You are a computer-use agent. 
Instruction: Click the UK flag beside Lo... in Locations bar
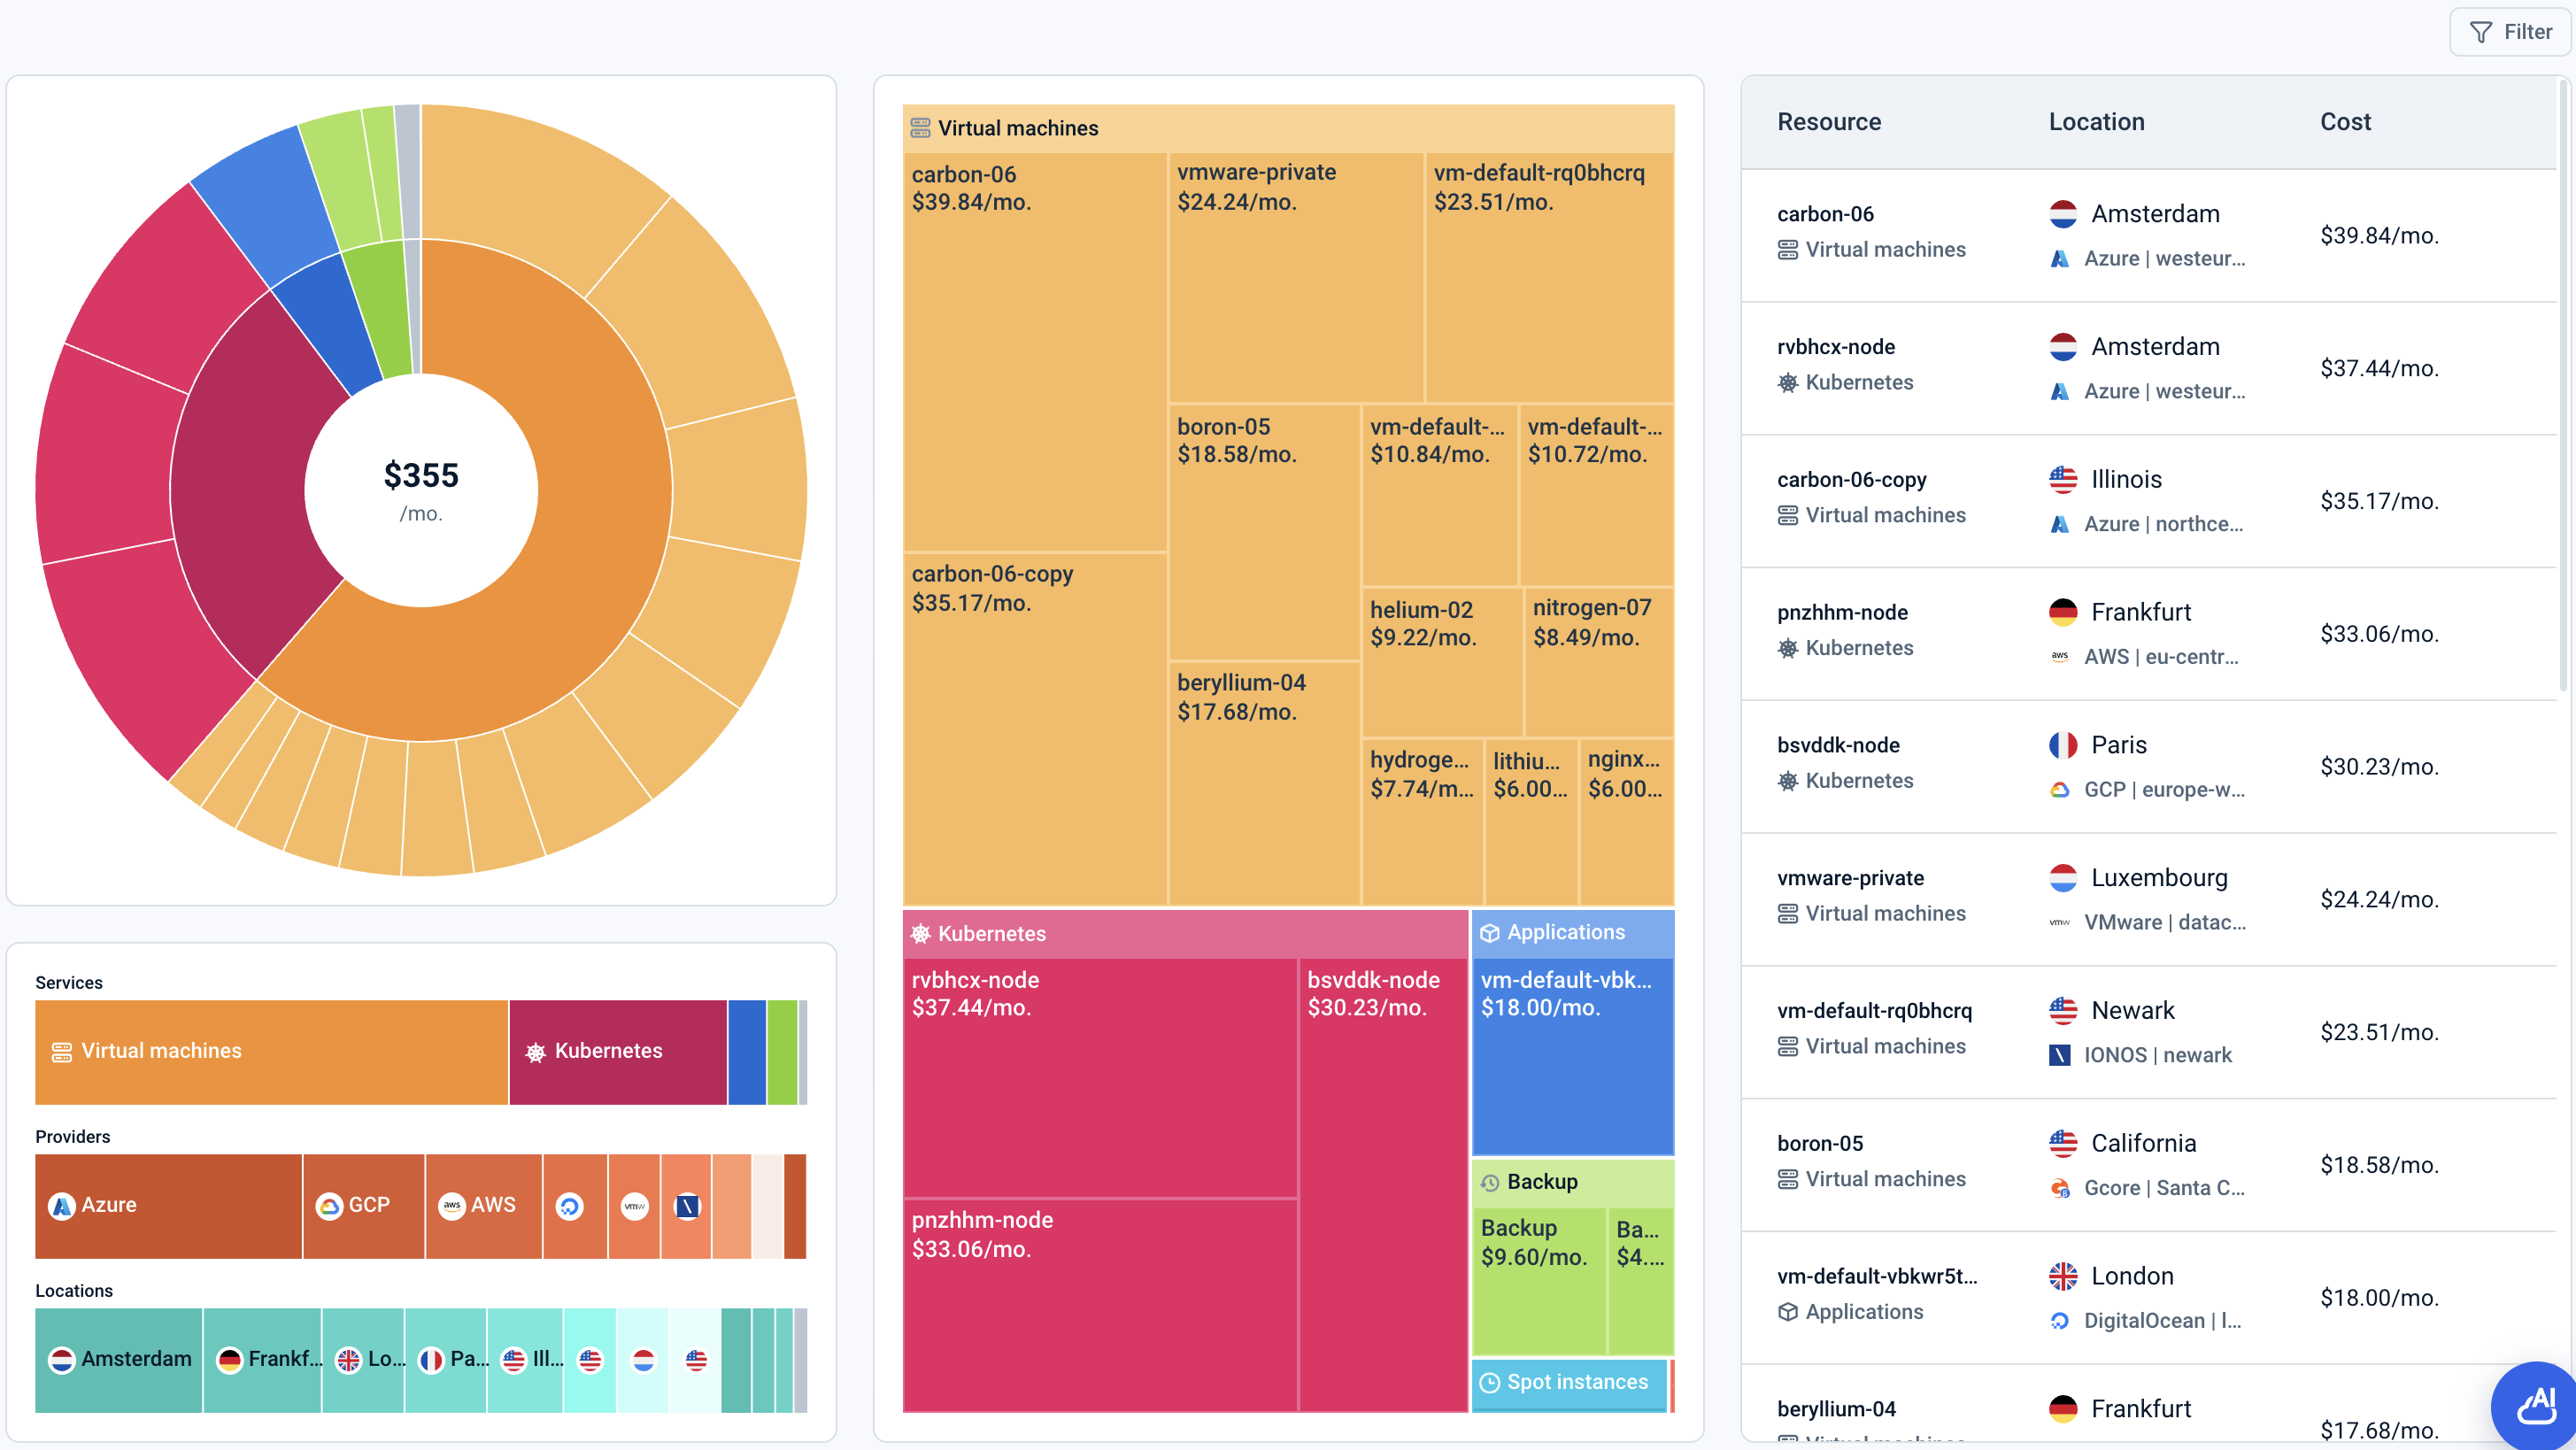click(x=348, y=1360)
